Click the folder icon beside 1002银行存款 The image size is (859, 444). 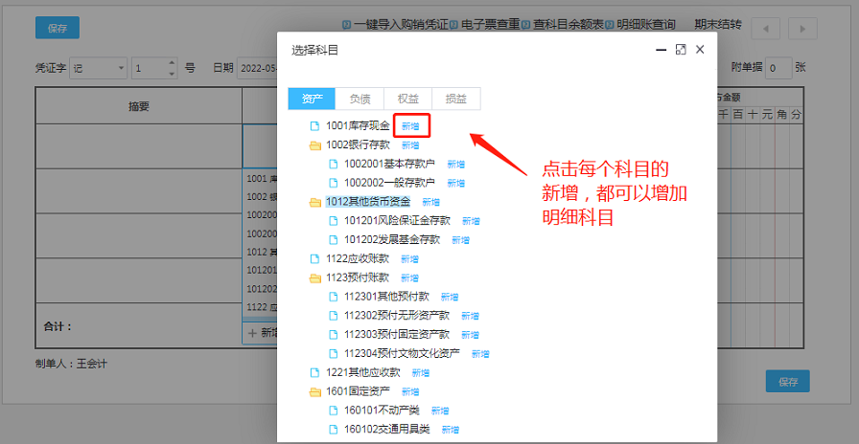(315, 145)
